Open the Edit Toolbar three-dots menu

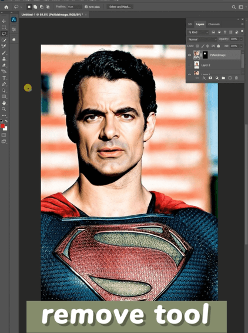tap(4, 115)
